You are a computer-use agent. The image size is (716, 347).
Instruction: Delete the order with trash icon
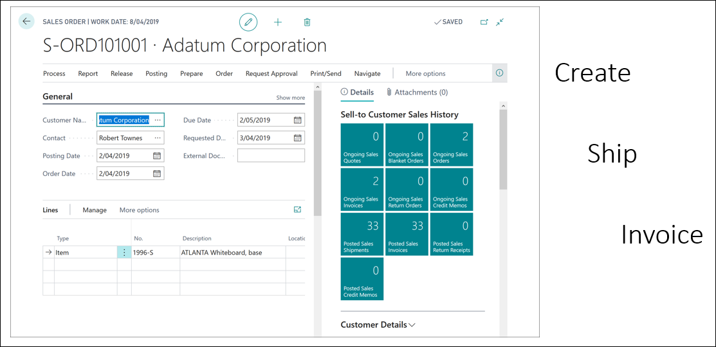[x=308, y=22]
